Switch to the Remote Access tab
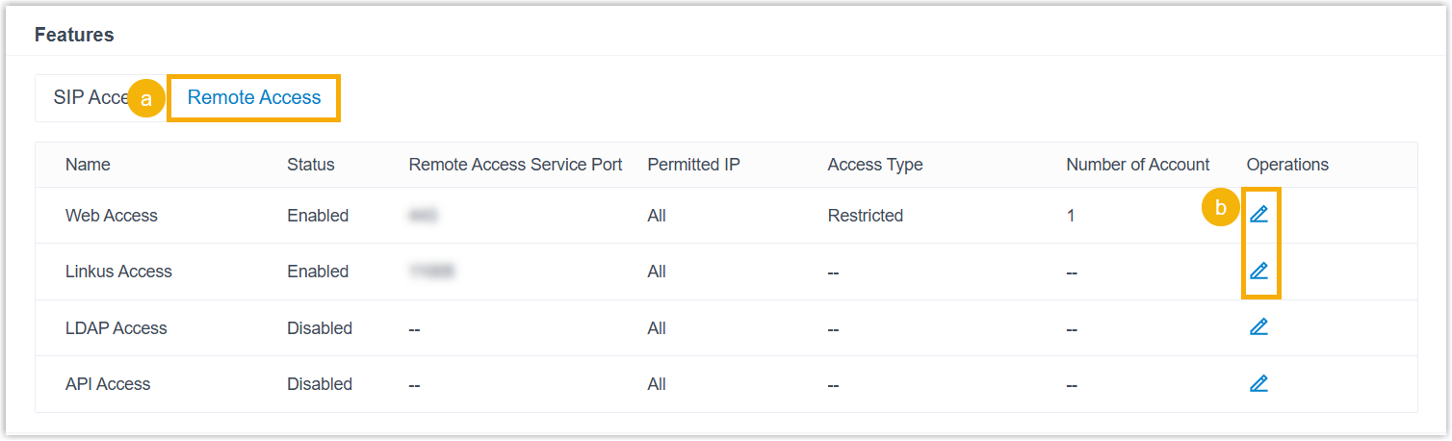1452x441 pixels. [x=254, y=97]
